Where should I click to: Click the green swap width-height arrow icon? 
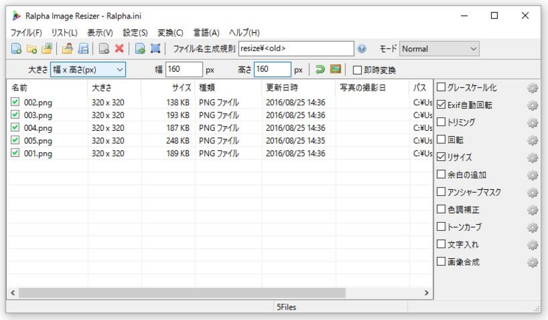[320, 69]
